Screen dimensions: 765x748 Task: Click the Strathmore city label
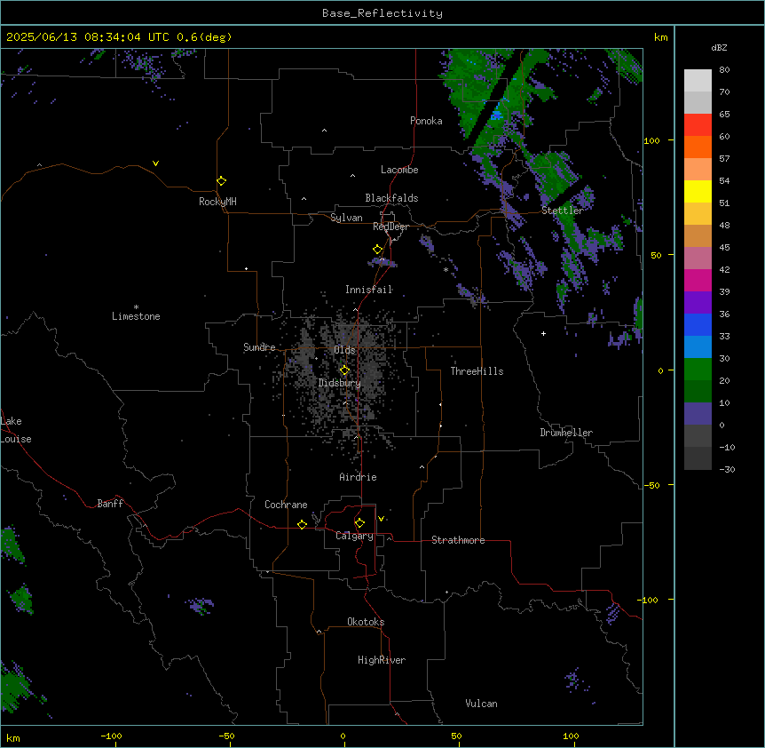458,540
